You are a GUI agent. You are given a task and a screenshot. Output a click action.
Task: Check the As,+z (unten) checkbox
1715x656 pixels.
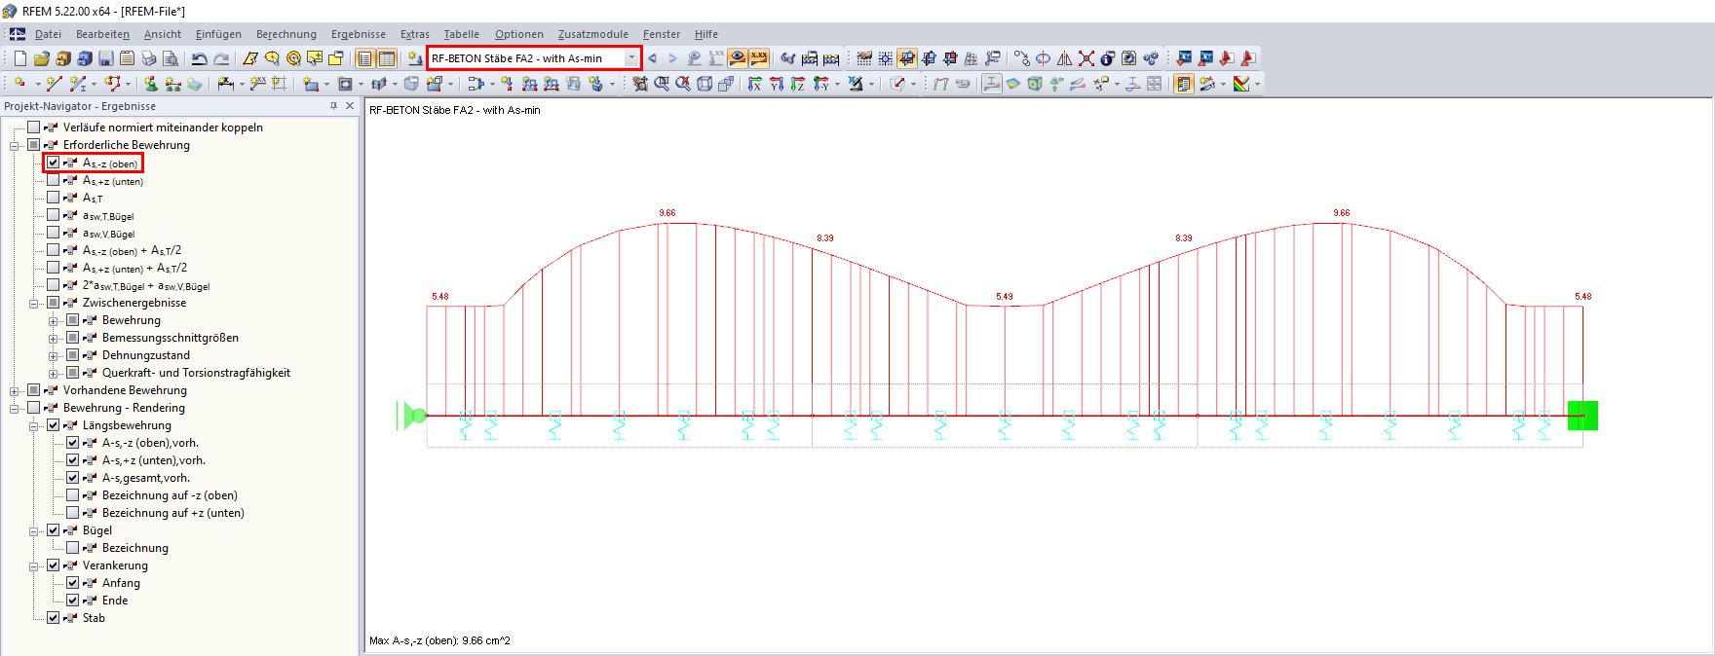54,180
